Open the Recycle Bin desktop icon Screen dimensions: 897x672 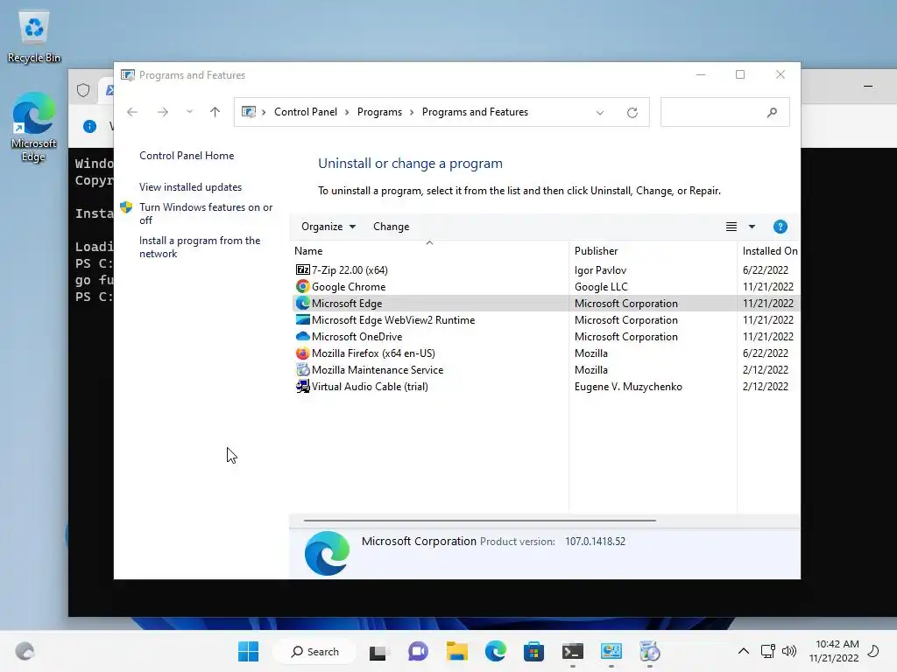(34, 38)
